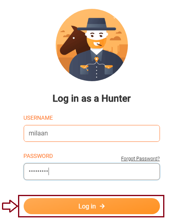Image resolution: width=184 pixels, height=219 pixels.
Task: Click the cowboy's dark hat
Action: (x=97, y=24)
